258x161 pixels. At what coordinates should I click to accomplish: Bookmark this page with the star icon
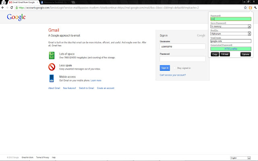(x=246, y=8)
